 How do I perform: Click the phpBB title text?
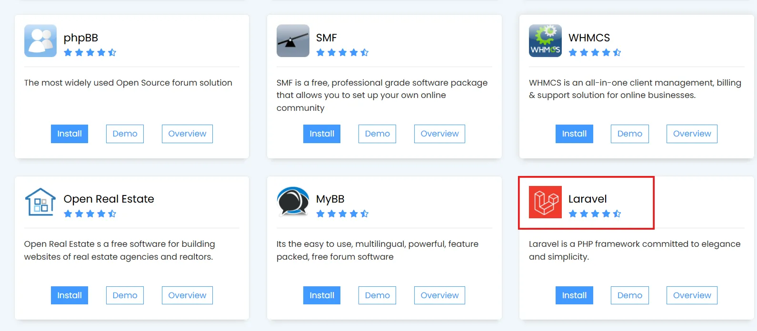pos(81,38)
